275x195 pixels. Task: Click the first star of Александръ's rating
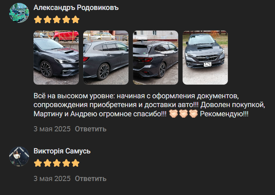[38, 19]
